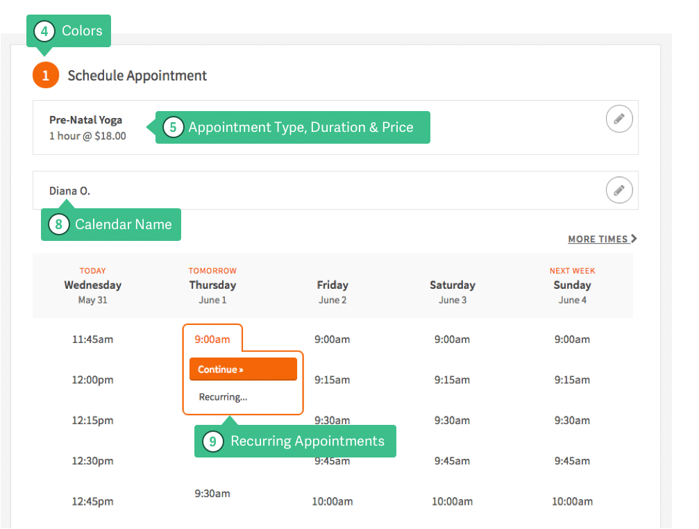Click the edit pencil for Pre-Natal Yoga
This screenshot has width=699, height=529.
(x=619, y=119)
